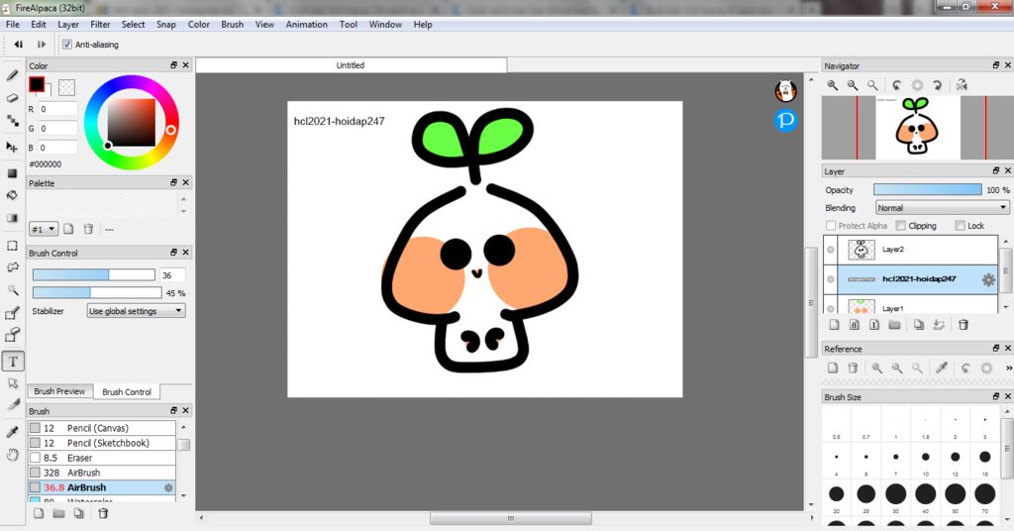Select the 328 AirBrush brush
Viewport: 1014px width, 531px height.
tap(102, 473)
